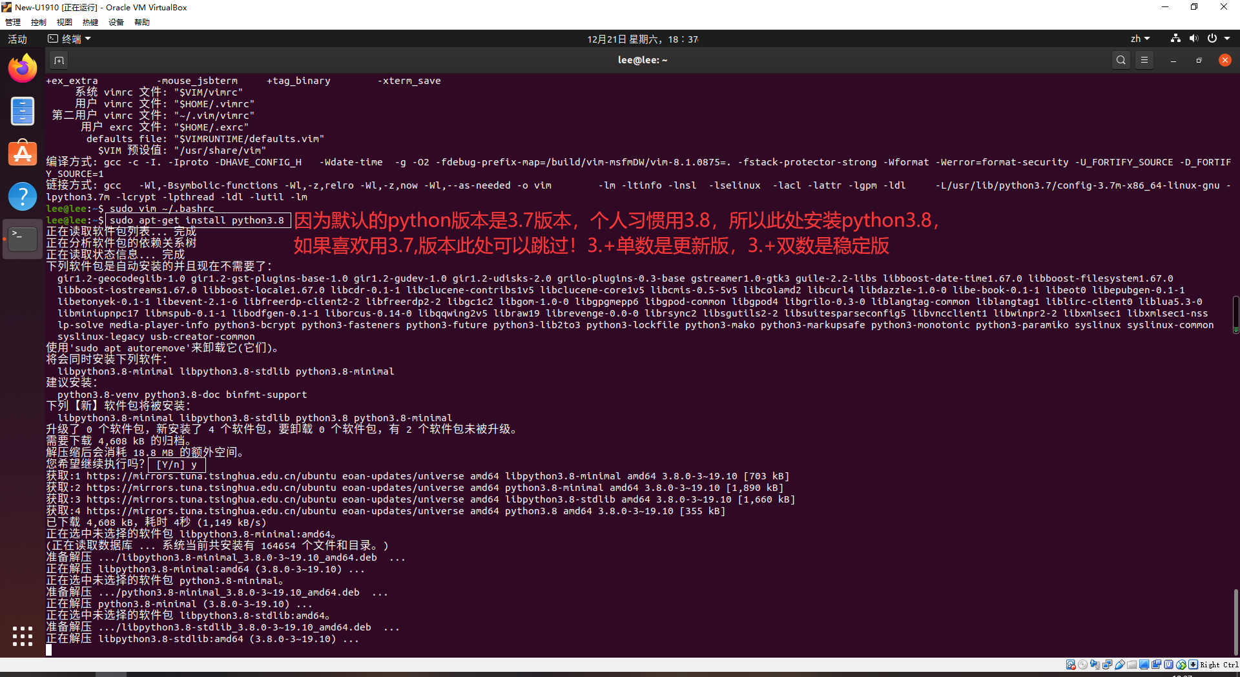Click VirtualBox optical disc indicator
The height and width of the screenshot is (677, 1240).
(x=1082, y=665)
